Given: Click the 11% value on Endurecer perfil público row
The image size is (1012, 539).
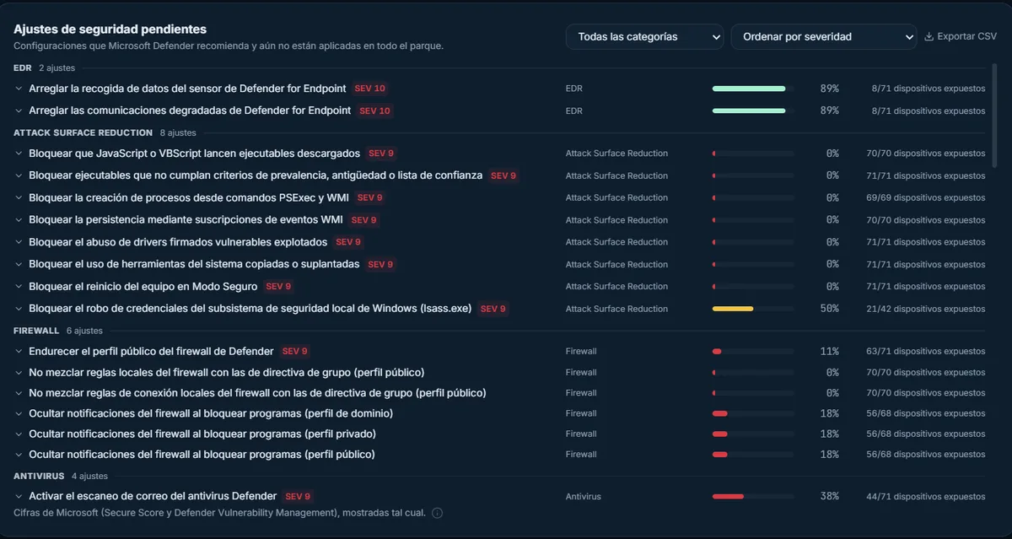Looking at the screenshot, I should [x=829, y=351].
